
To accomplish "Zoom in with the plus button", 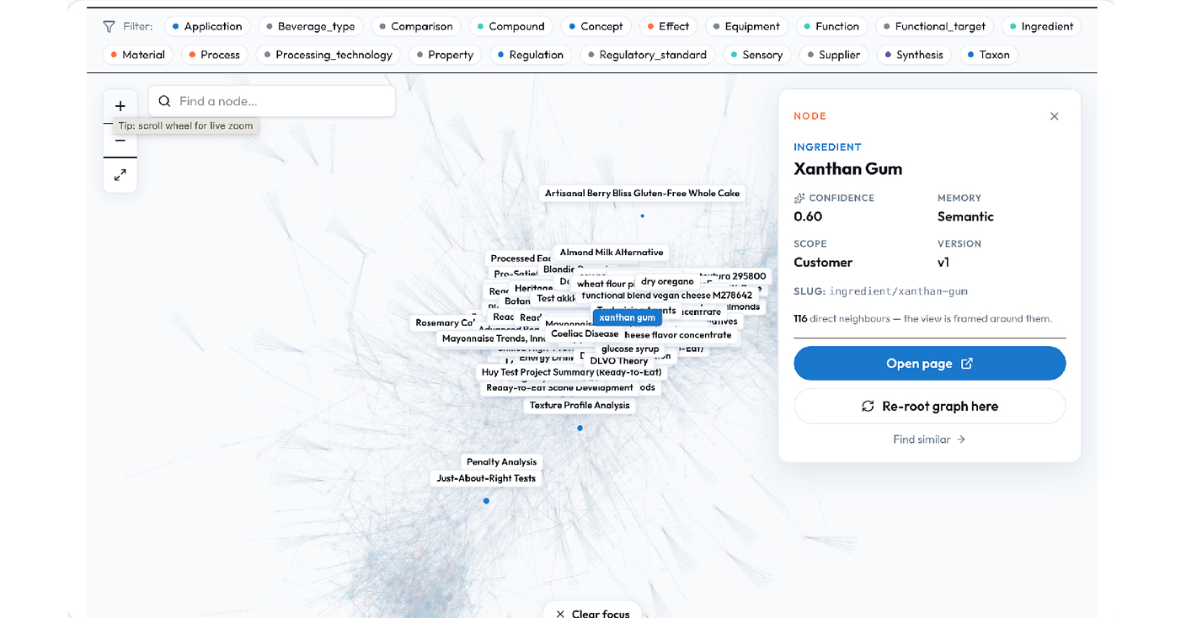I will click(x=120, y=106).
